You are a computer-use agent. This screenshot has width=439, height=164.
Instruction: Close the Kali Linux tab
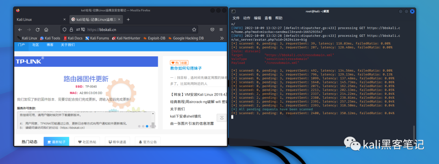64,19
